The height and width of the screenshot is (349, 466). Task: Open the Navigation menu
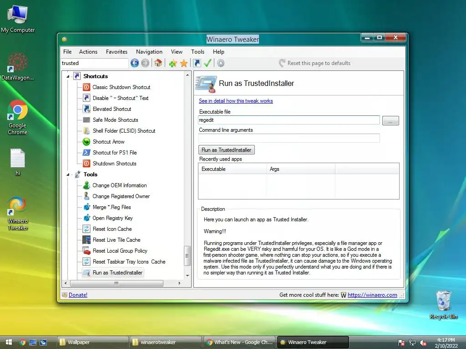(x=149, y=52)
